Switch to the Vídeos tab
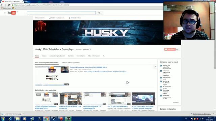The image size is (216, 121). pyautogui.click(x=44, y=56)
